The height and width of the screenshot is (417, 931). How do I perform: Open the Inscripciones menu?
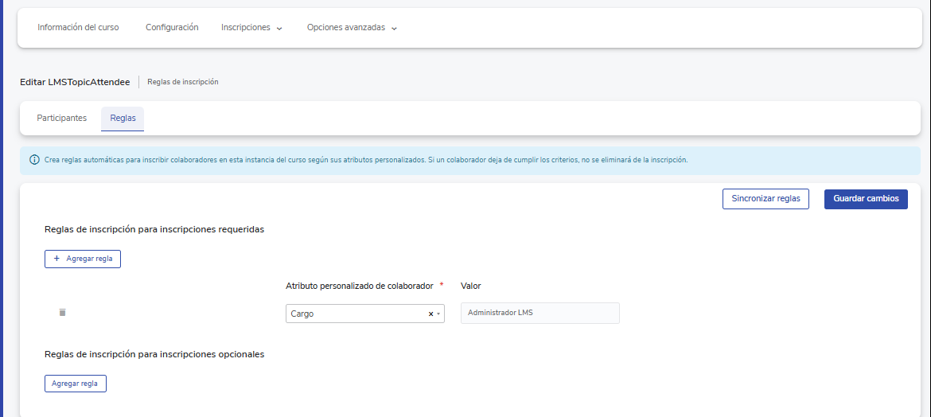click(x=245, y=28)
